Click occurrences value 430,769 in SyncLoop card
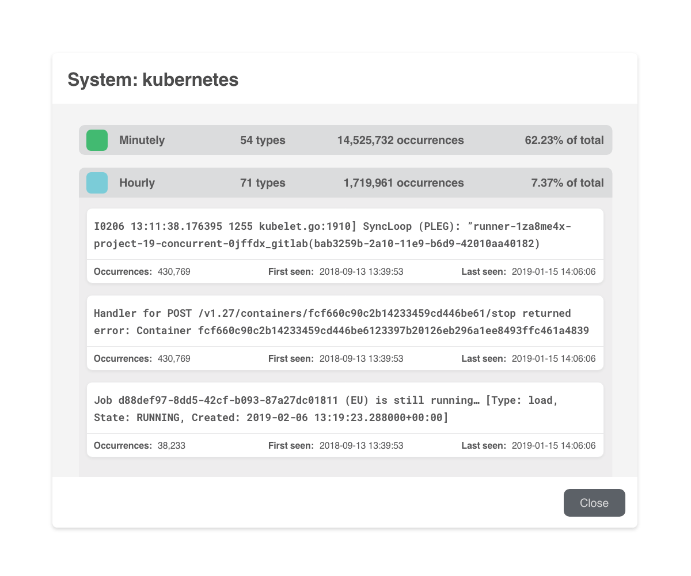Image resolution: width=691 pixels, height=576 pixels. 174,271
